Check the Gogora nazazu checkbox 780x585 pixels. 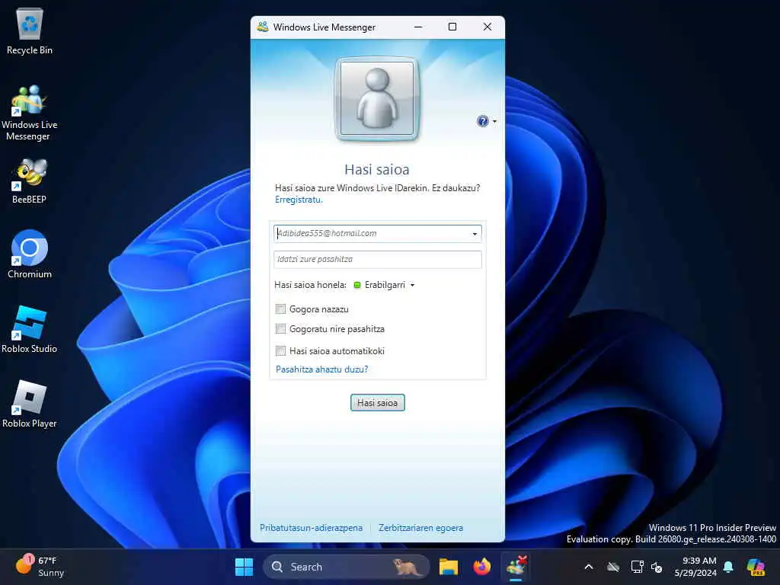(x=280, y=309)
